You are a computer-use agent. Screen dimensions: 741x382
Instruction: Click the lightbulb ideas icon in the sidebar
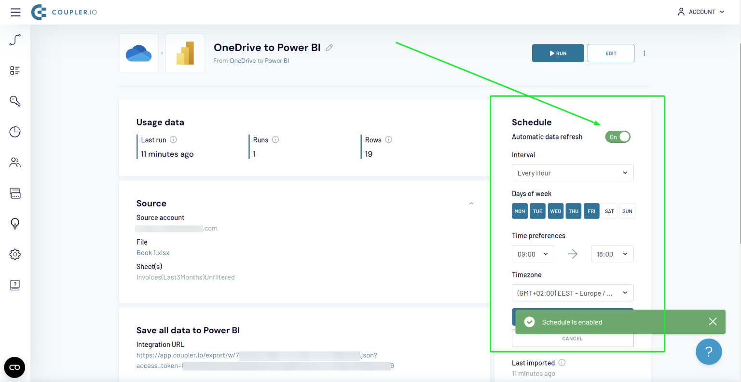pyautogui.click(x=15, y=223)
